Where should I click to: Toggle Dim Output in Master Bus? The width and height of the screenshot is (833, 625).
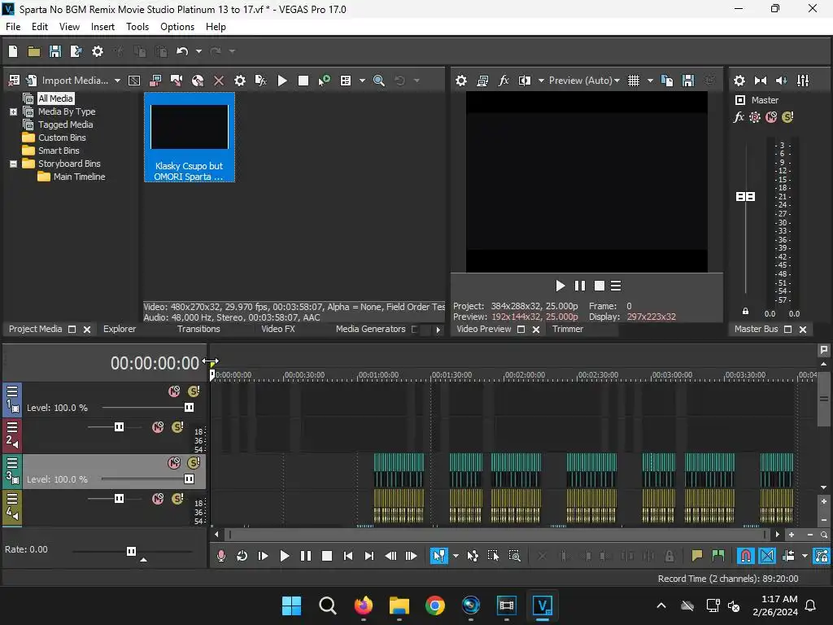click(782, 81)
